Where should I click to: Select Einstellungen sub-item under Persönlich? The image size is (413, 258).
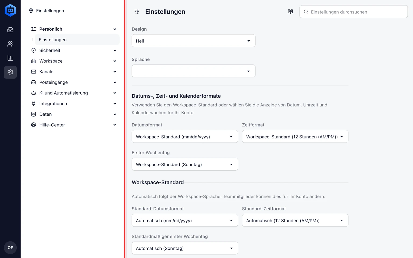point(77,40)
